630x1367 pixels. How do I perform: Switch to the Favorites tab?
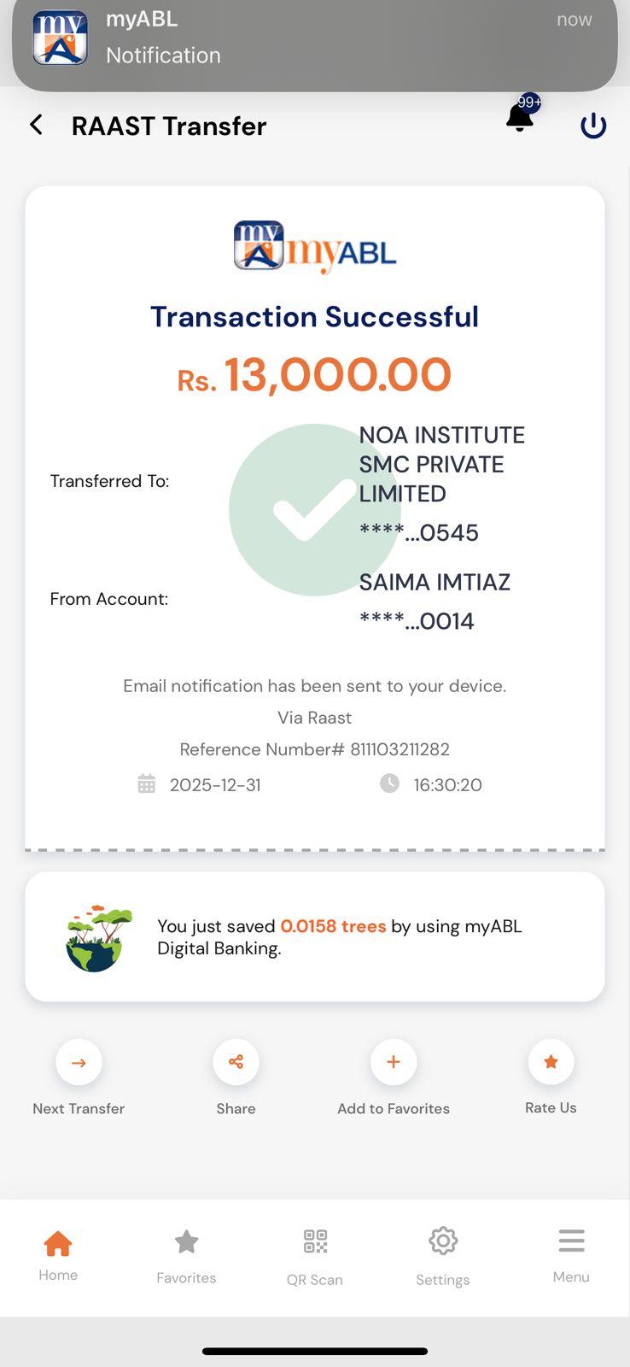coord(186,1254)
